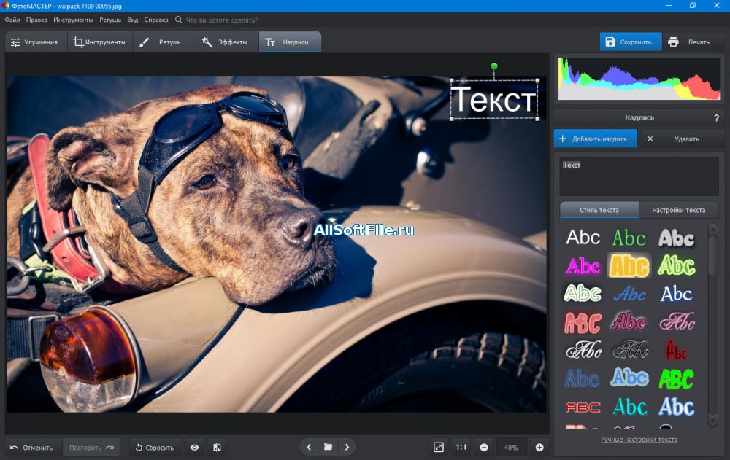This screenshot has height=460, width=730.
Task: Choose the light blue bold Abc style in bottom row
Action: [x=677, y=407]
